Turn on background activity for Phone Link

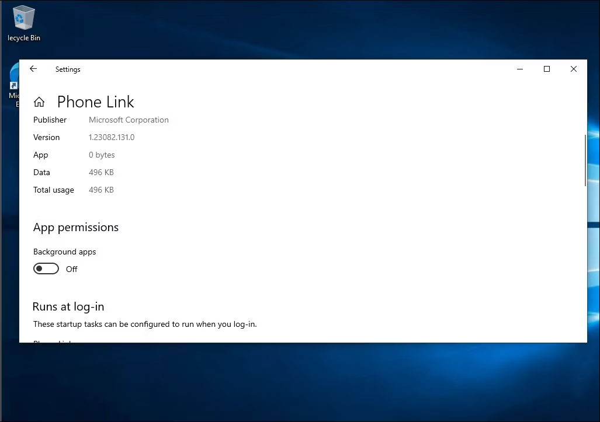(x=46, y=268)
